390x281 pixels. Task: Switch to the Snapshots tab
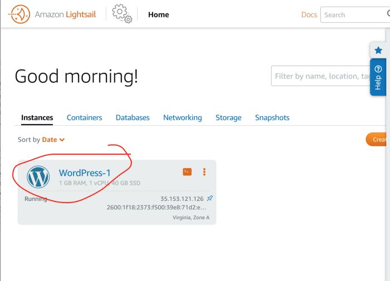(x=272, y=117)
